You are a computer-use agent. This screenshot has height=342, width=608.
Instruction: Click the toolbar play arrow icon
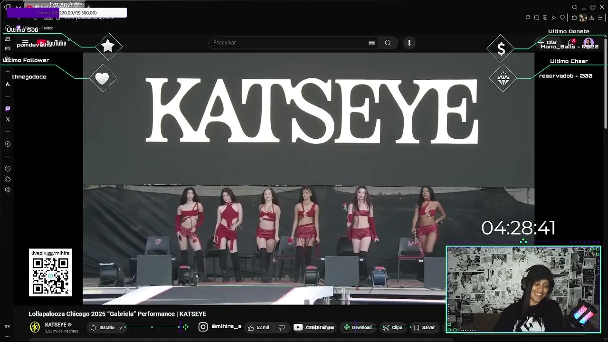coord(553,18)
